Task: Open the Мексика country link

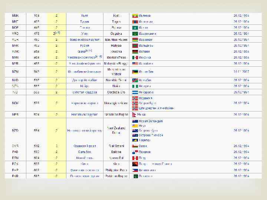Action: click(x=145, y=57)
